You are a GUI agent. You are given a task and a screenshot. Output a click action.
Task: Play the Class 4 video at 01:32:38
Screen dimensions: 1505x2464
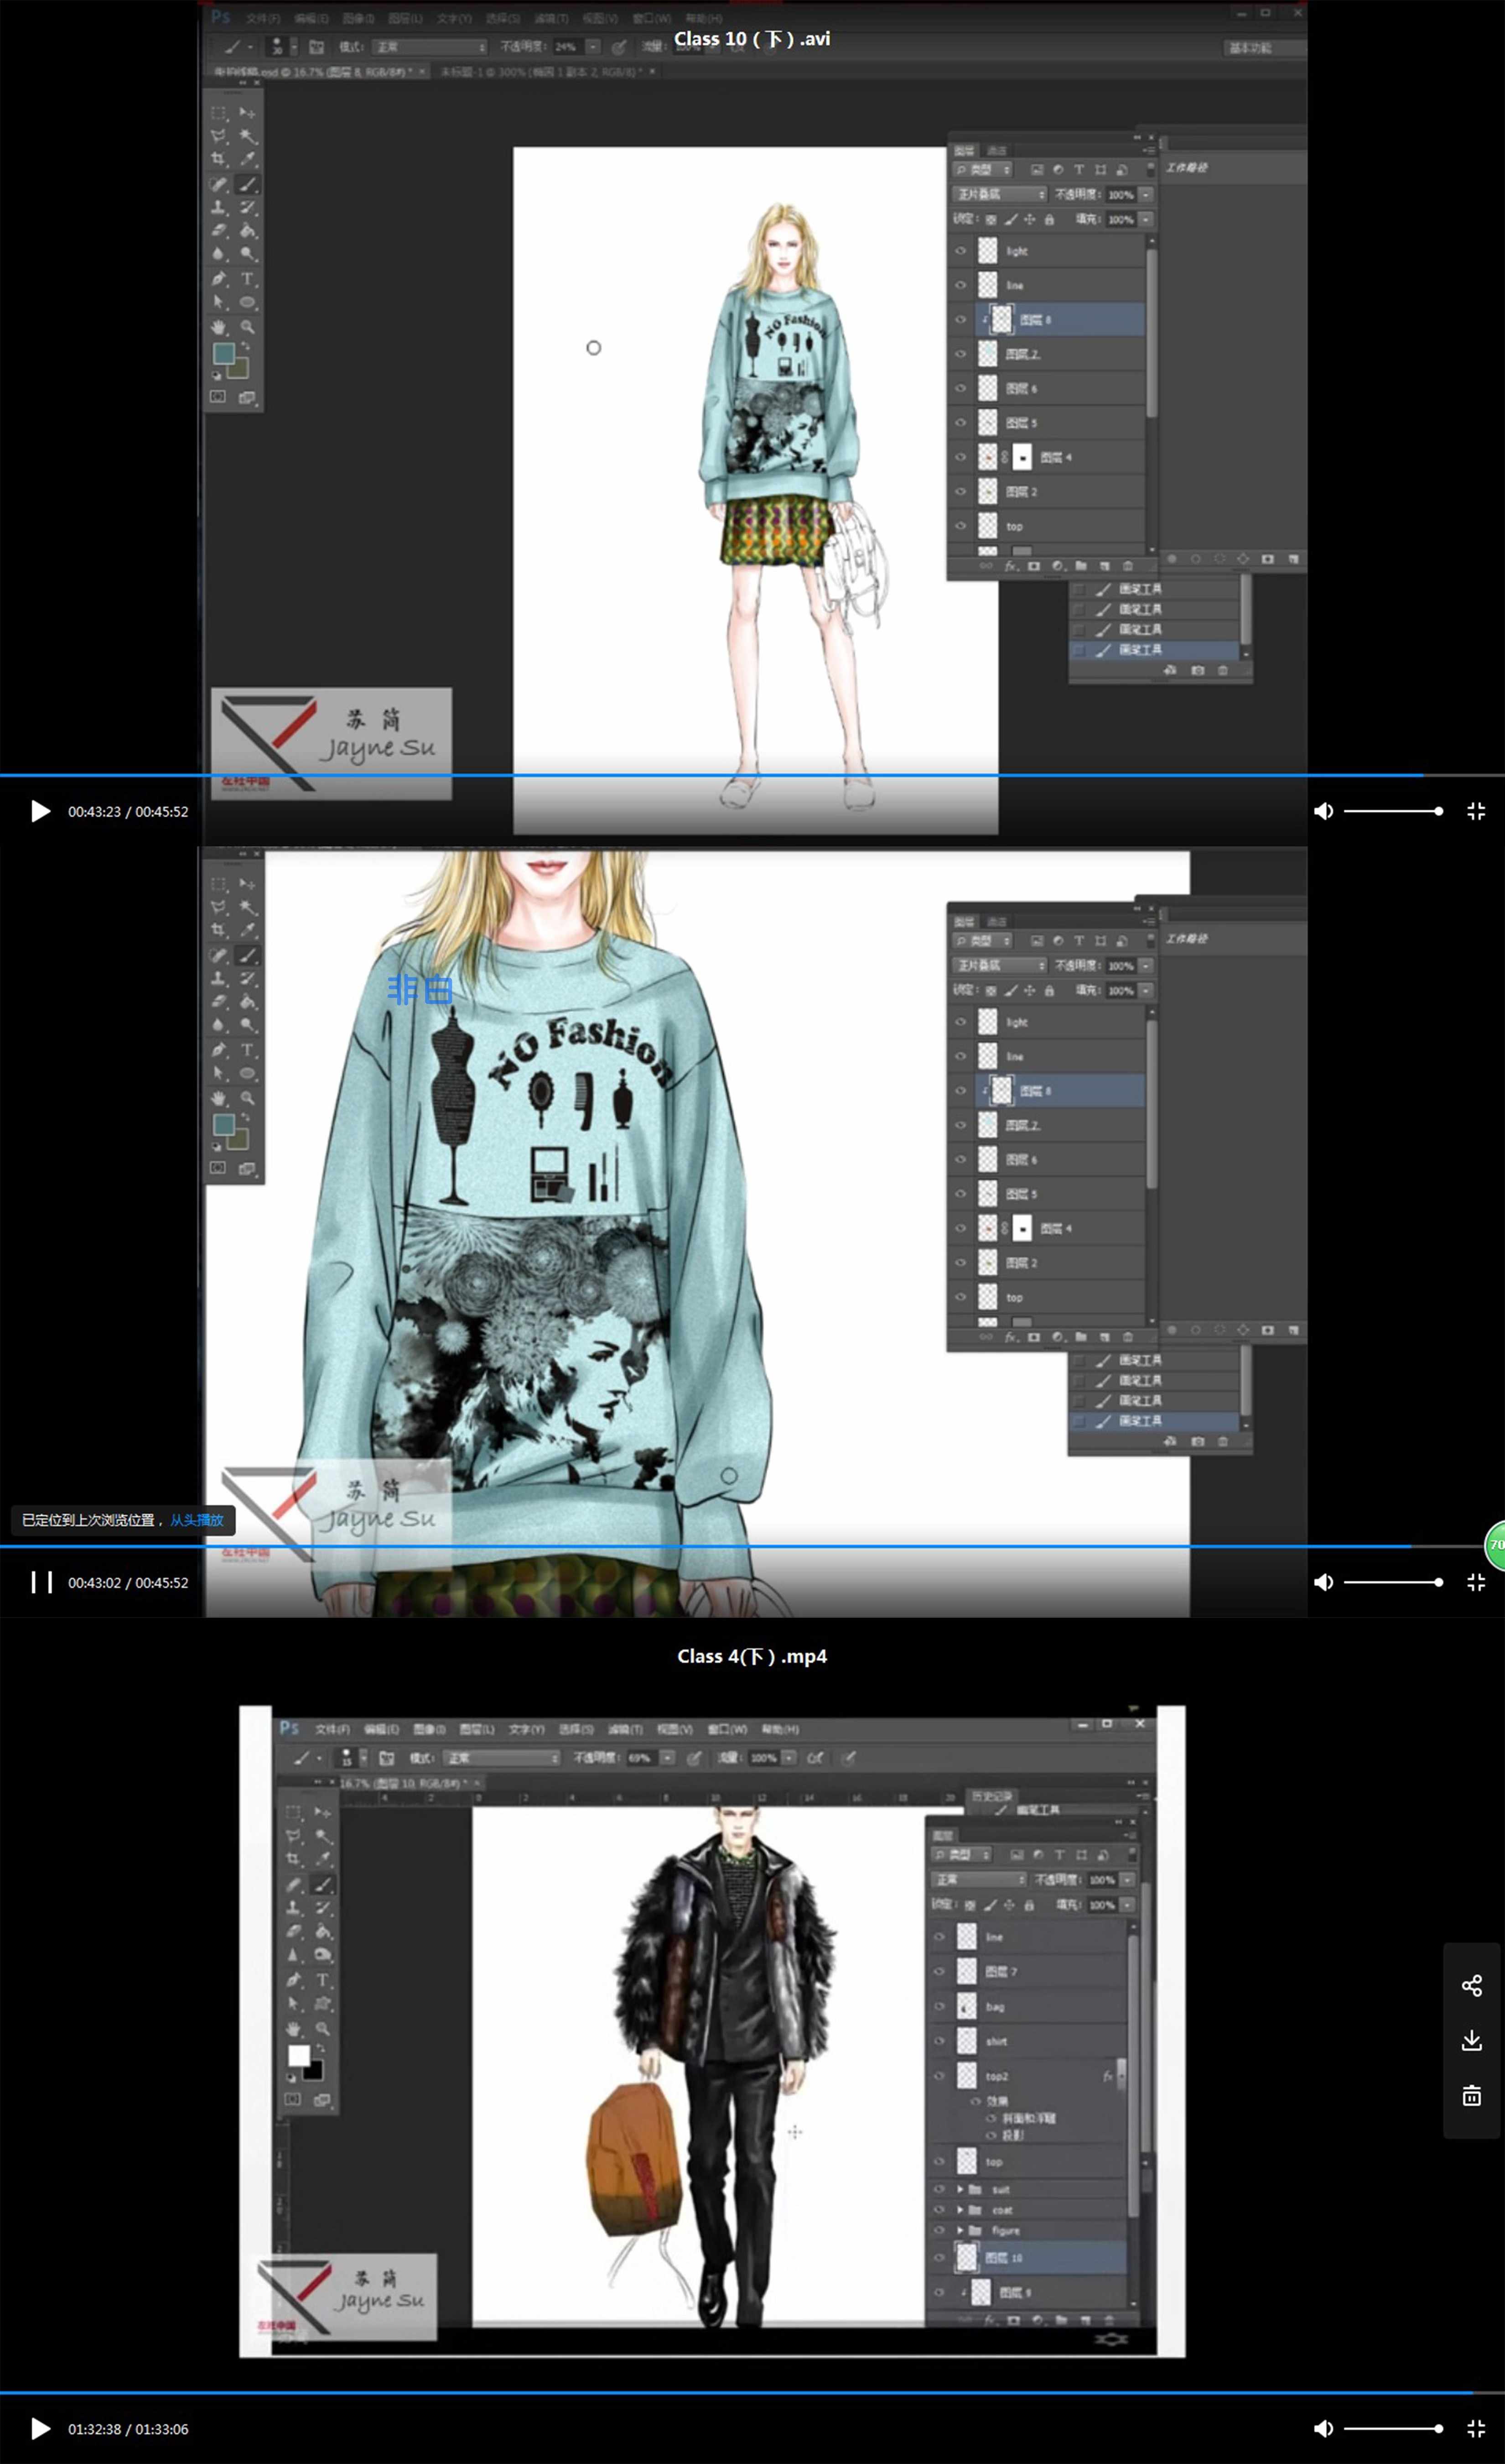click(x=40, y=2428)
